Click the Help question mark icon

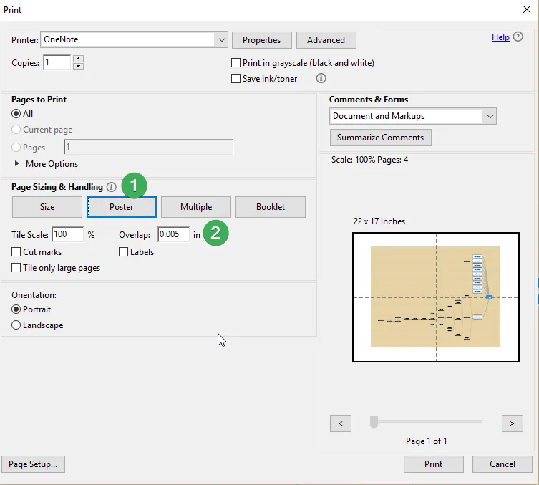pyautogui.click(x=519, y=37)
